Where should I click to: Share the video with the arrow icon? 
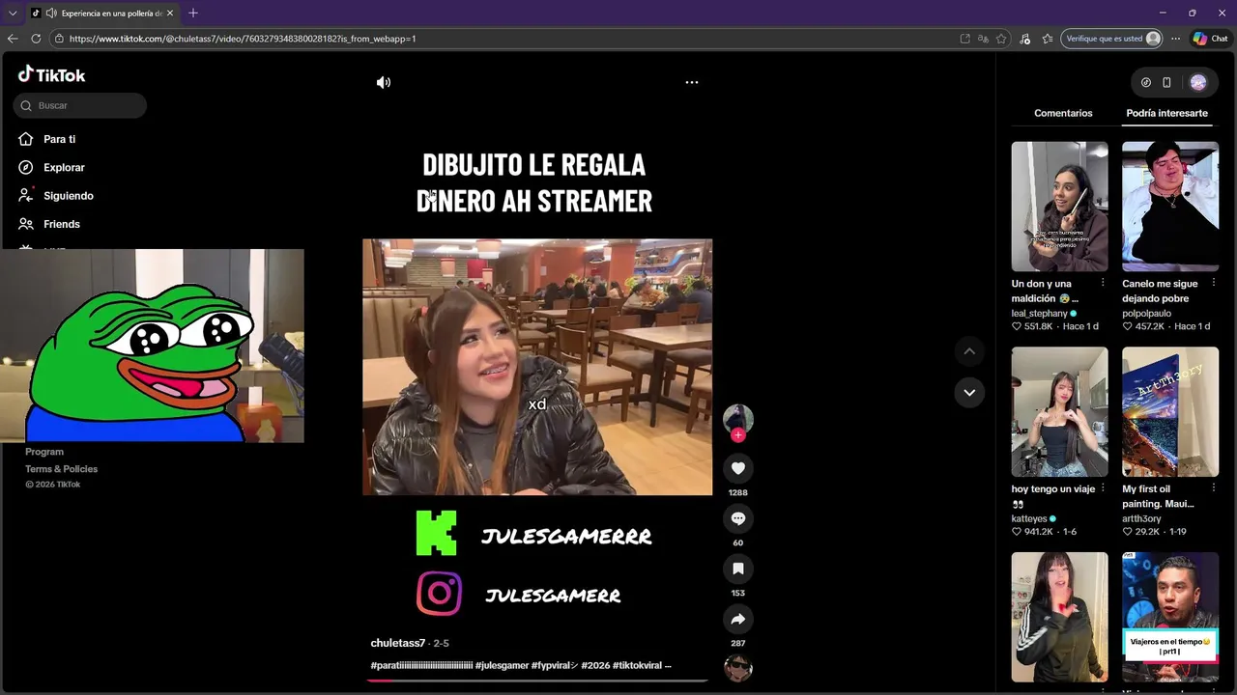pyautogui.click(x=738, y=619)
